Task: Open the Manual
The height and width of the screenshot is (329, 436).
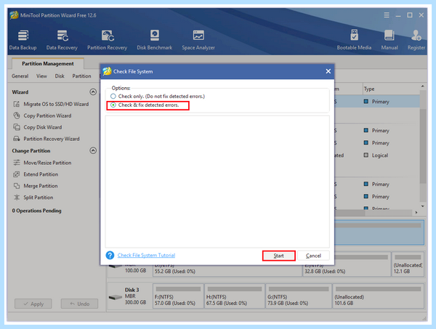Action: pyautogui.click(x=389, y=40)
